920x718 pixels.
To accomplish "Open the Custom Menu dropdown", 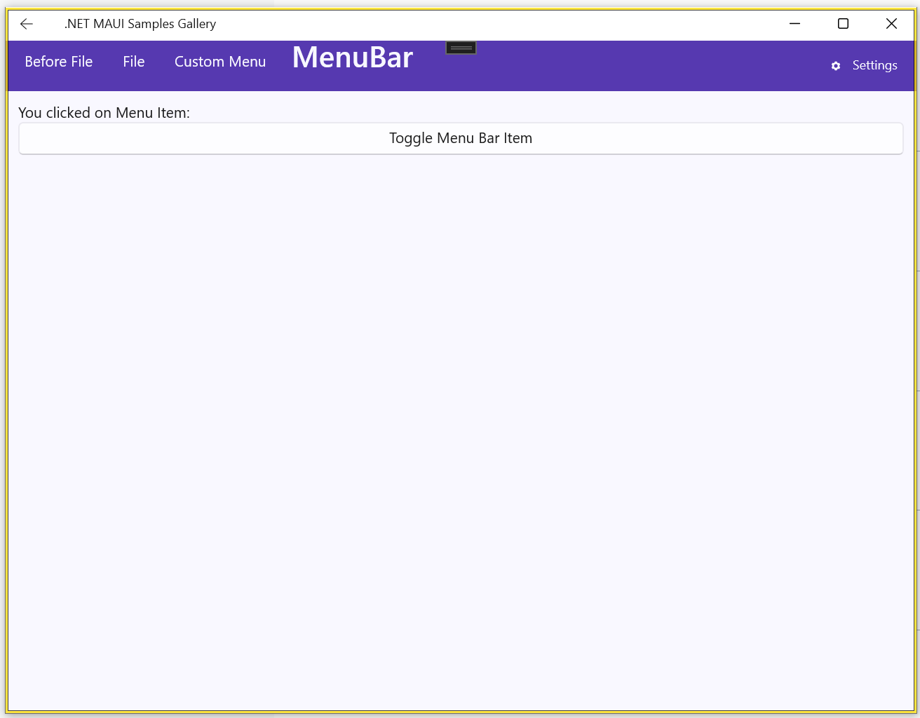I will (220, 62).
